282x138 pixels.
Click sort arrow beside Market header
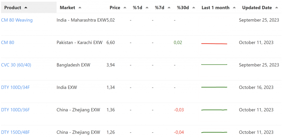[80, 8]
